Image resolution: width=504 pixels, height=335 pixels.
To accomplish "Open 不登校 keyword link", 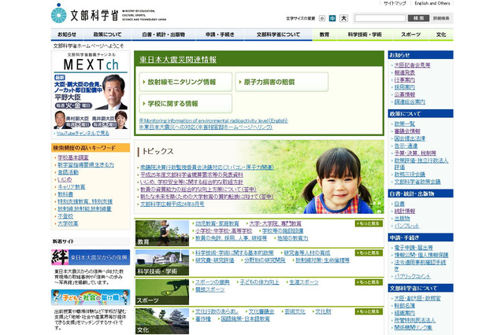I will (65, 216).
